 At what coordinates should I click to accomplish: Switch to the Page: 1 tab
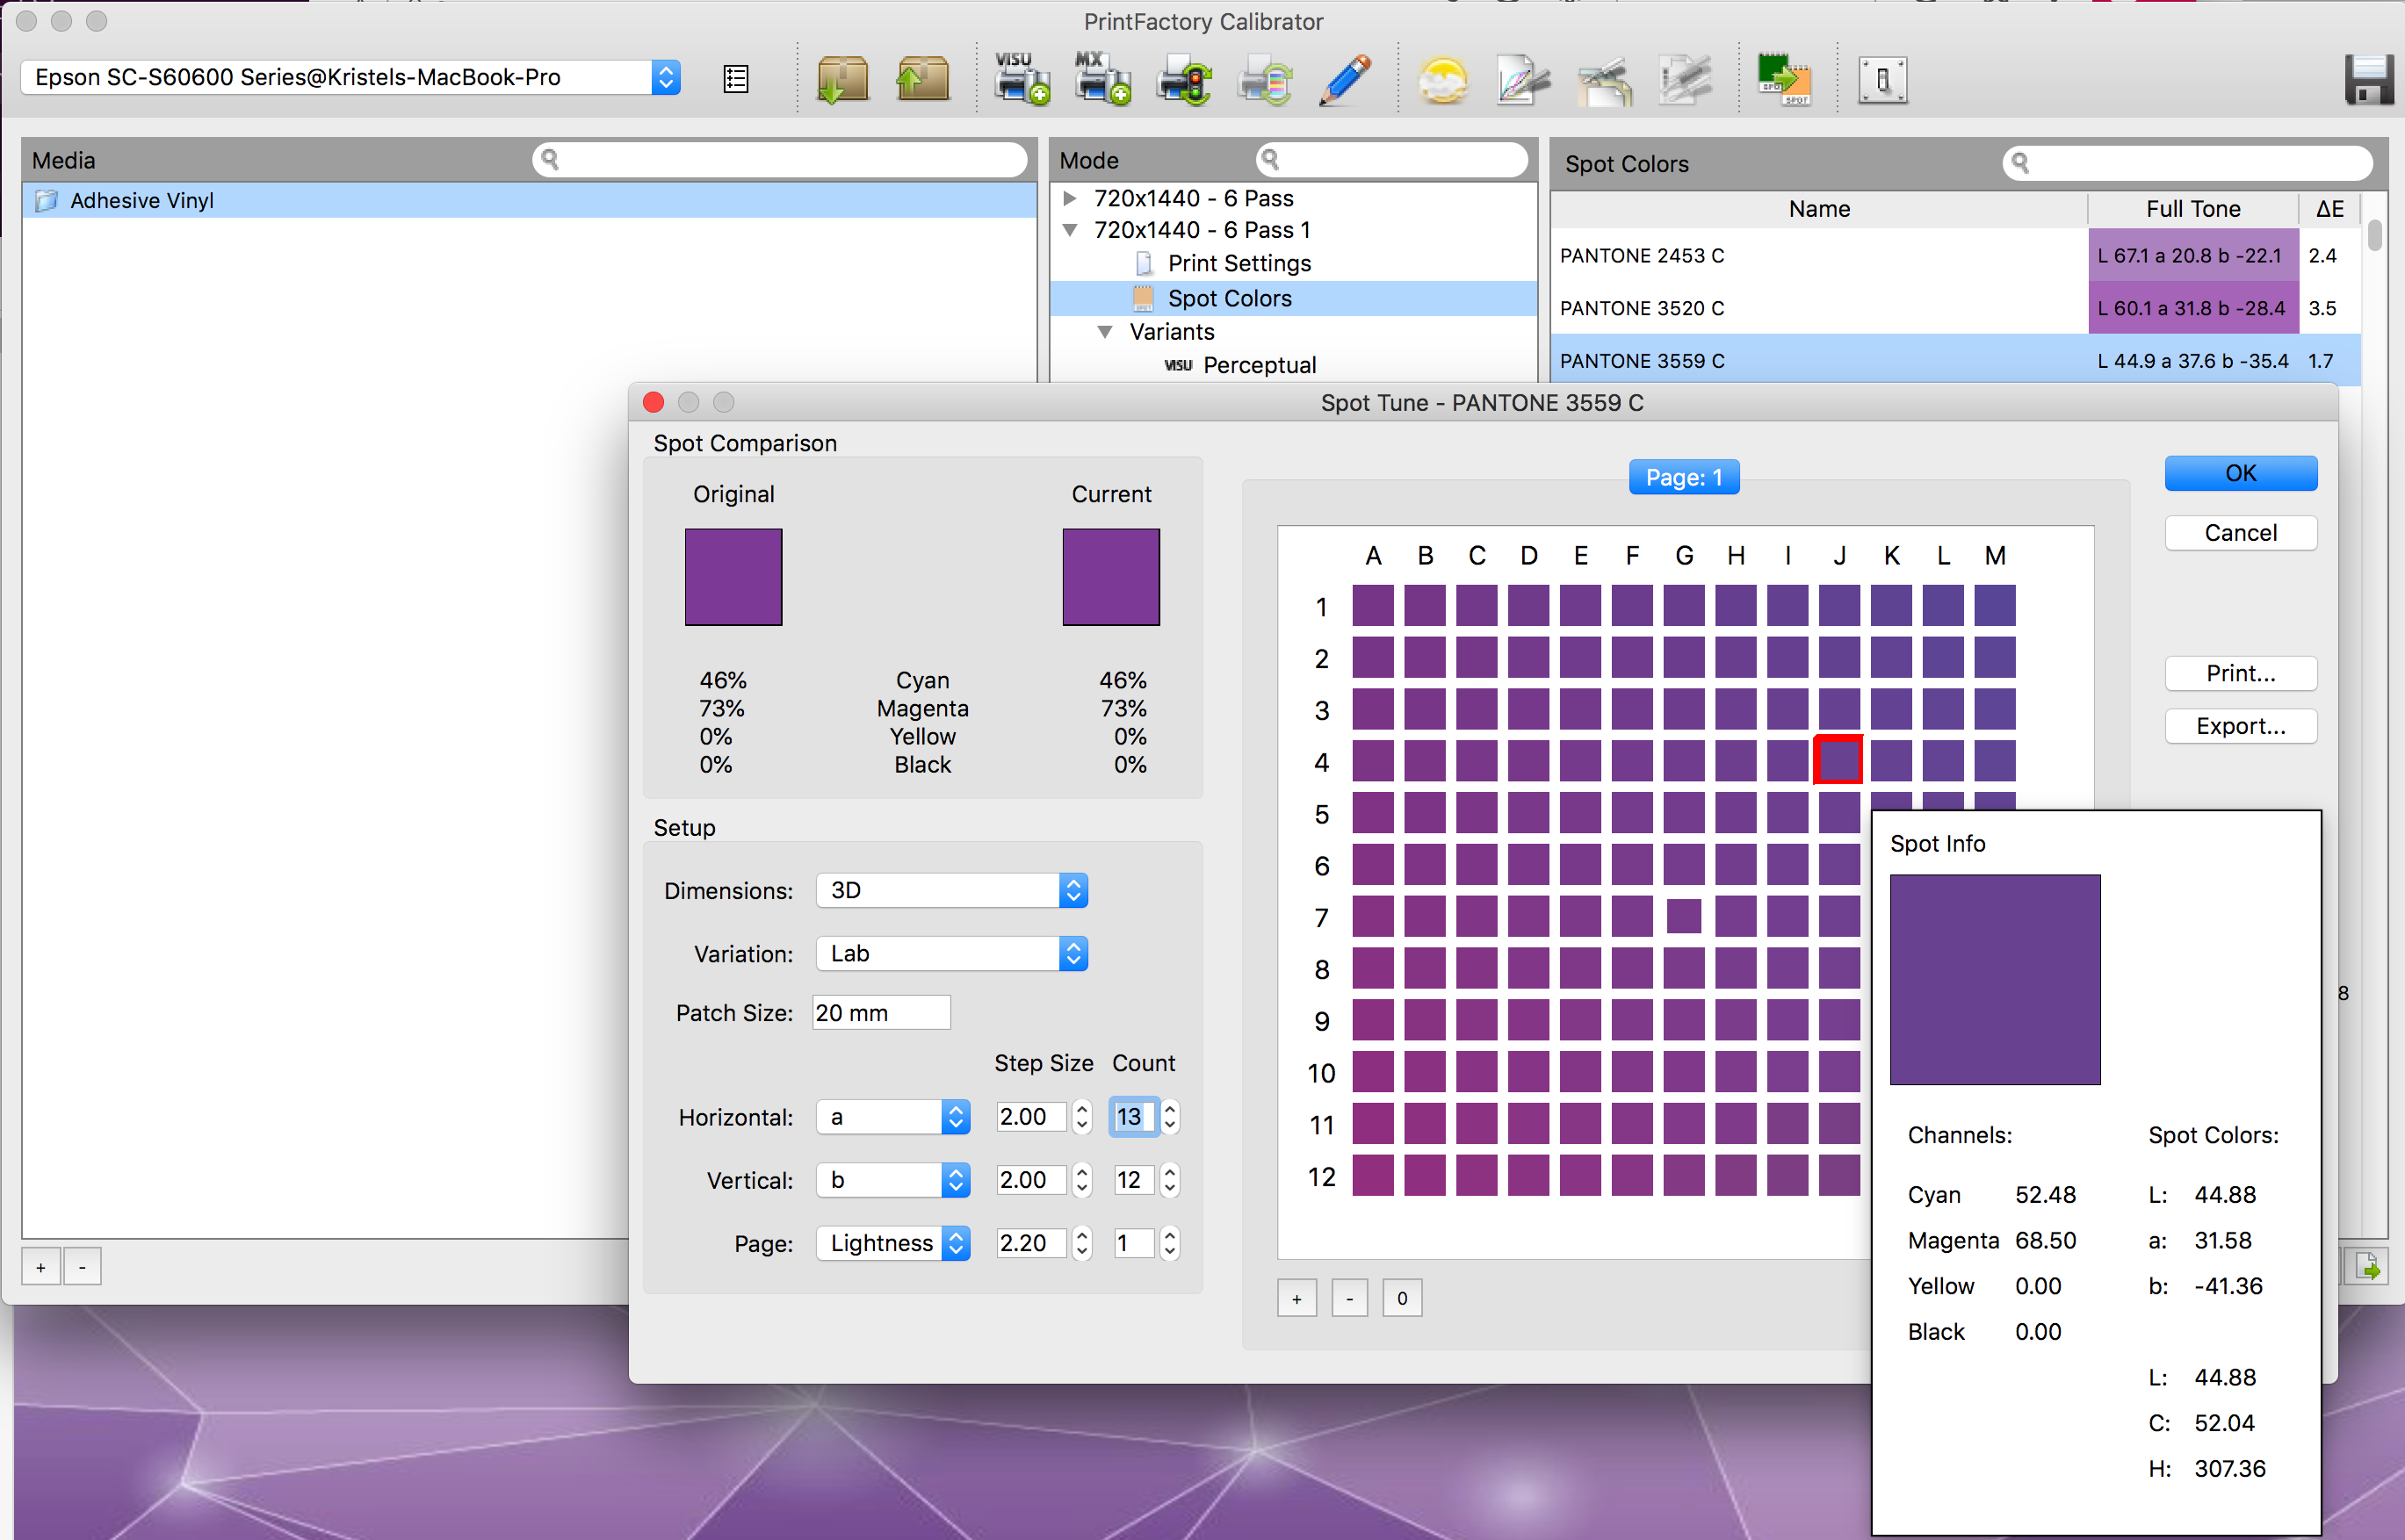[x=1683, y=477]
